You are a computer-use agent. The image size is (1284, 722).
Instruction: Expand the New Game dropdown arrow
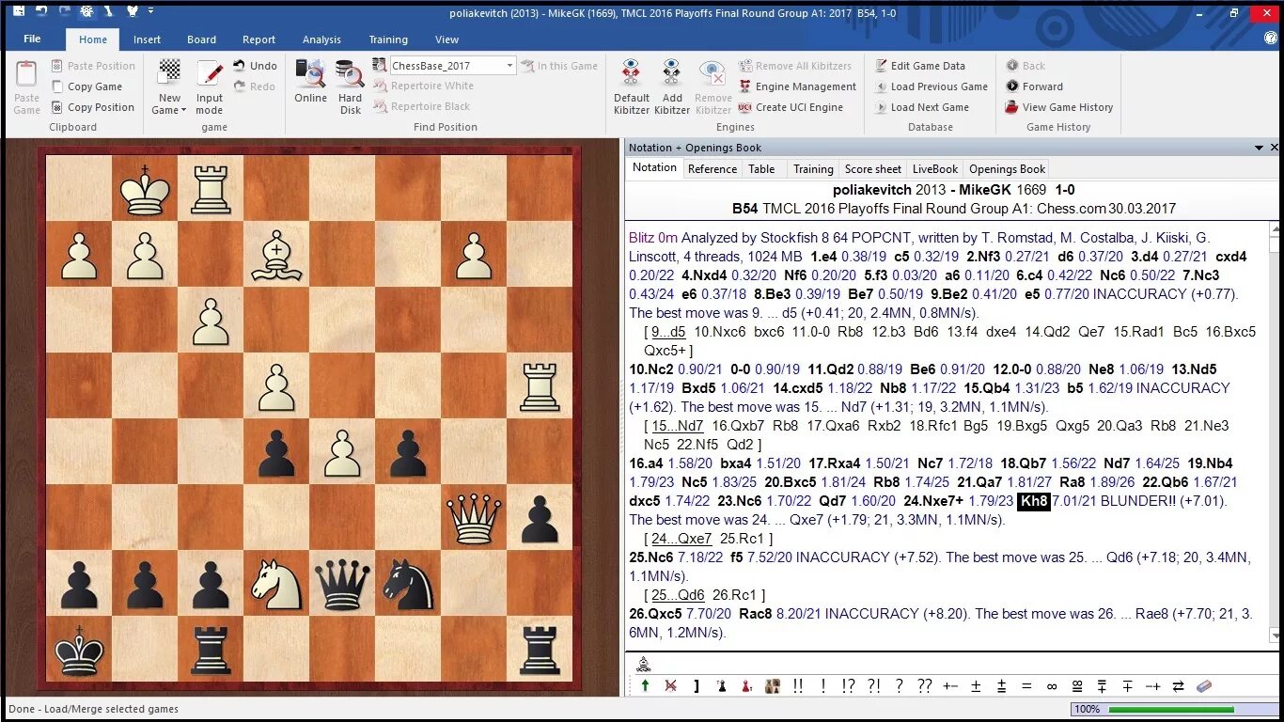pos(184,111)
